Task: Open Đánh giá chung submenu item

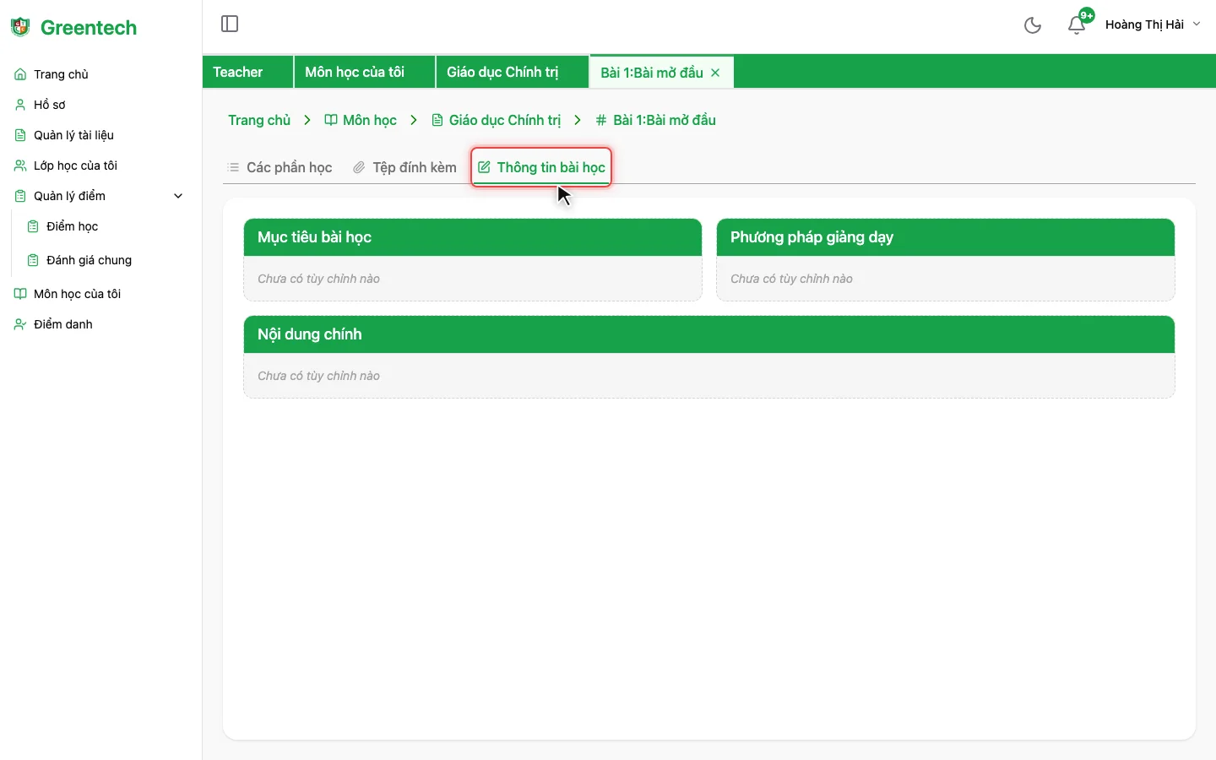Action: click(89, 260)
